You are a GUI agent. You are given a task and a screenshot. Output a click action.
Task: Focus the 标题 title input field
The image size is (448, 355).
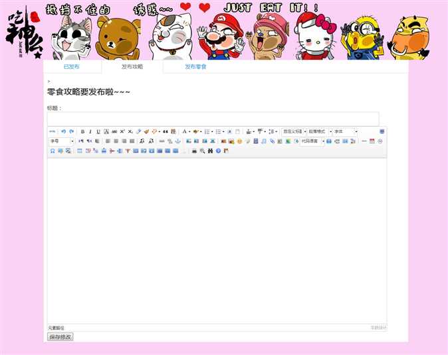point(213,119)
